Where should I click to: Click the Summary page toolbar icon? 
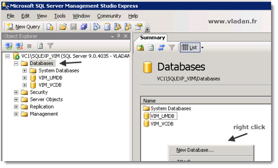[107, 27]
